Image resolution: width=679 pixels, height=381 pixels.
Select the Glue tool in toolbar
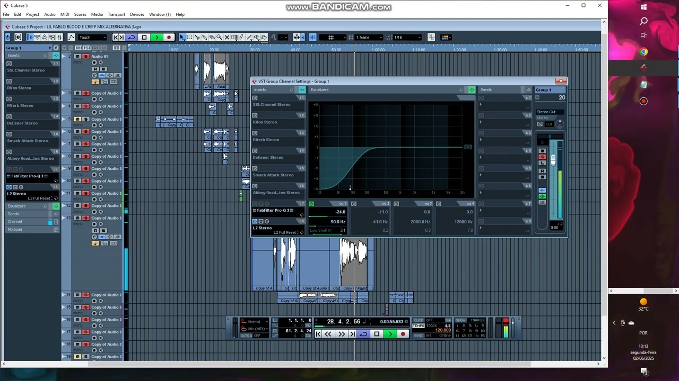coord(205,37)
